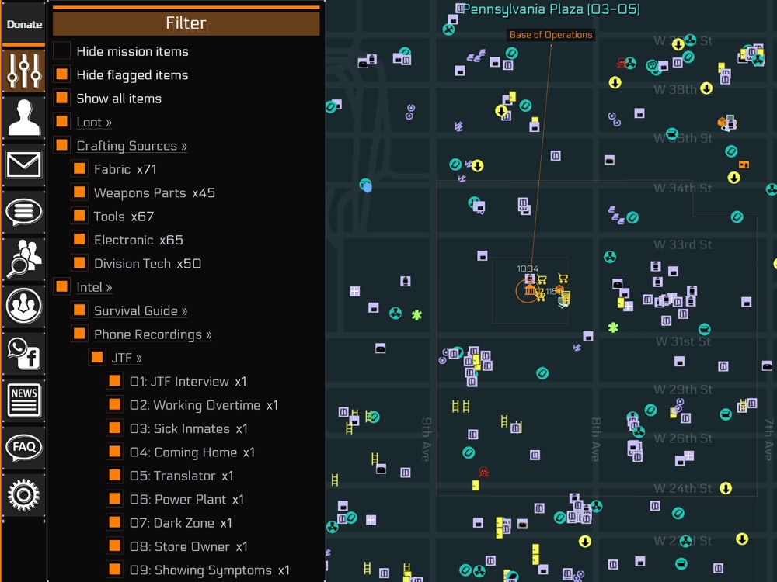The width and height of the screenshot is (777, 582).
Task: Click the green asterisk icon left of 9th Ave
Action: click(x=416, y=315)
